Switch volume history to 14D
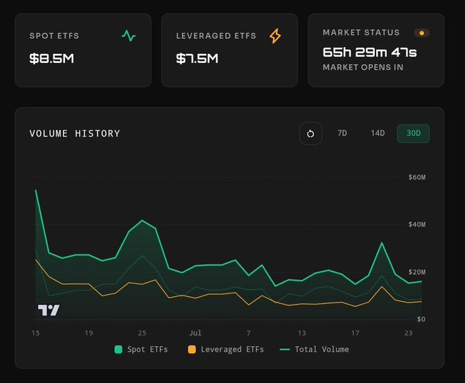 pyautogui.click(x=377, y=133)
